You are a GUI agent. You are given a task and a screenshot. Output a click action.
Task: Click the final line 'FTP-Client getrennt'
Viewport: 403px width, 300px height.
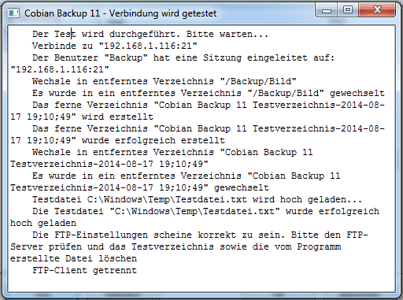point(84,270)
